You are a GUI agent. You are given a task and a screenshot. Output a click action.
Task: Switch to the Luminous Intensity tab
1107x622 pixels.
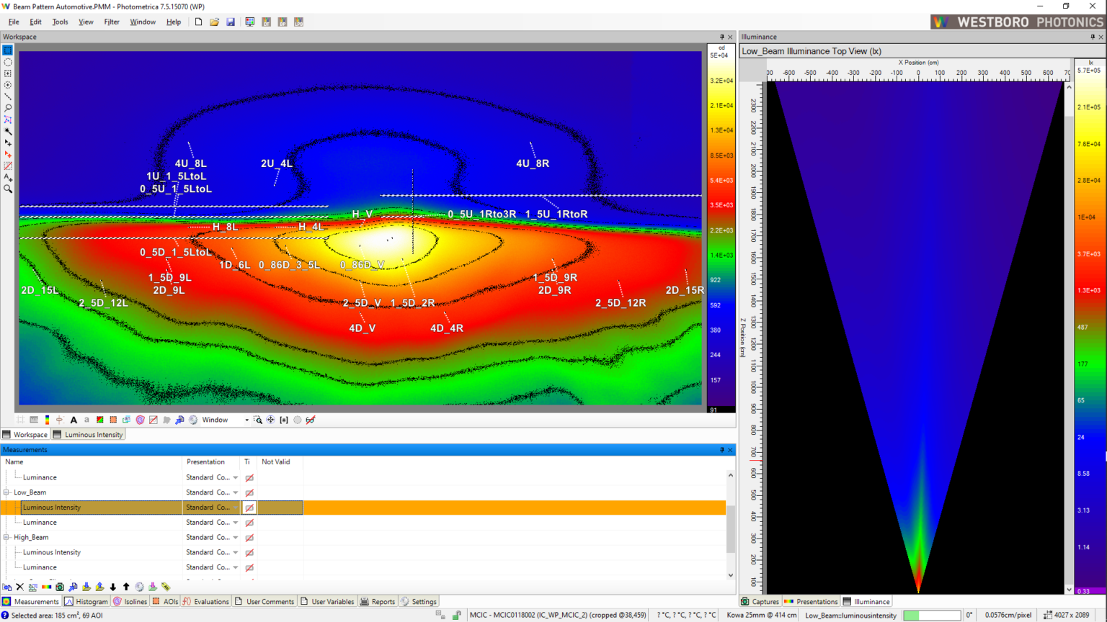click(x=88, y=435)
